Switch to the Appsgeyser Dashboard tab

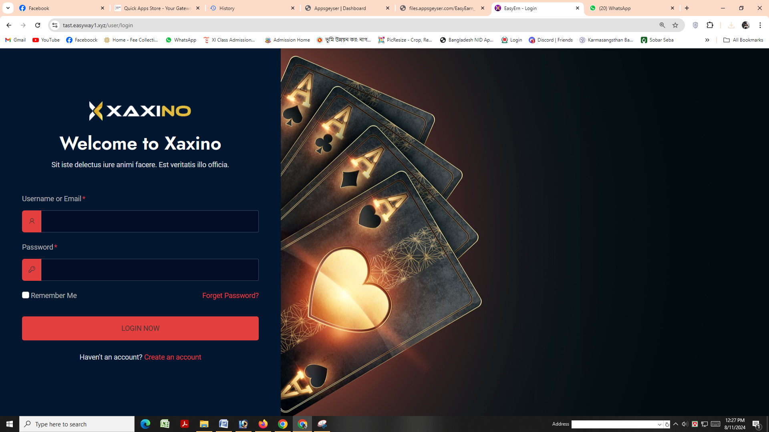(x=348, y=8)
